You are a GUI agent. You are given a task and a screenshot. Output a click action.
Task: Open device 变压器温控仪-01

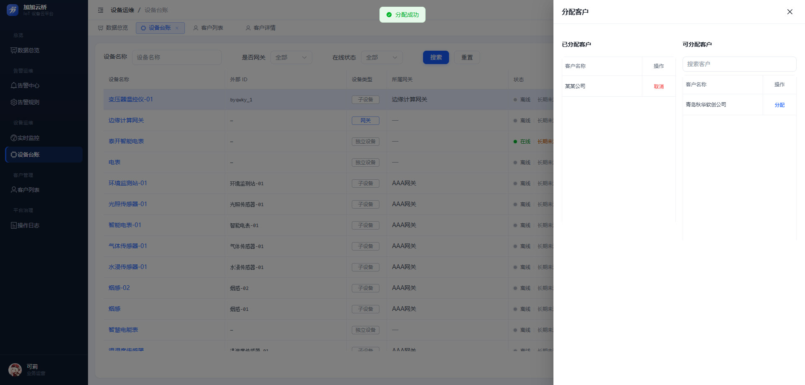click(x=131, y=99)
